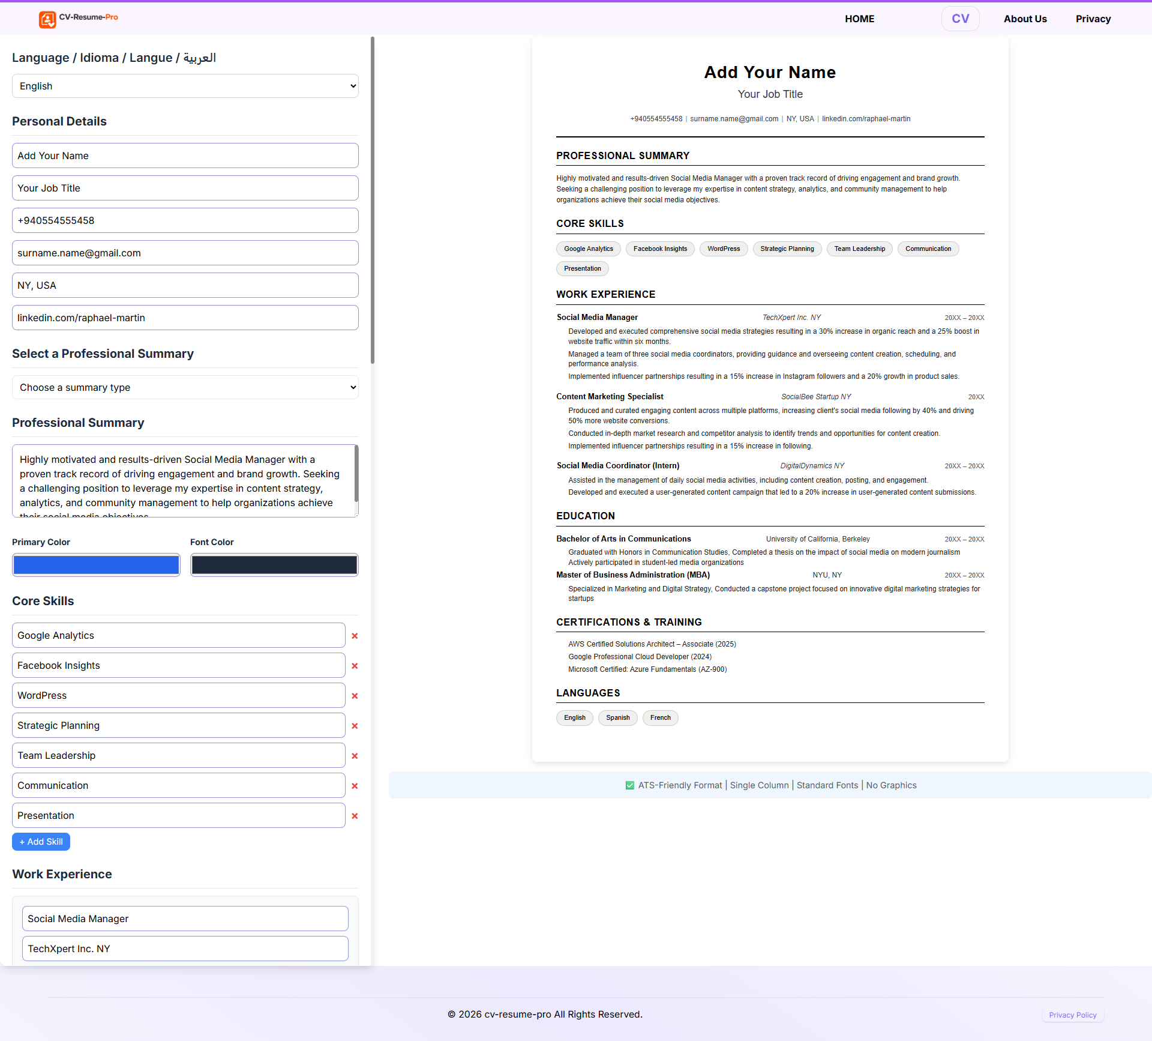
Task: Edit the email address field
Action: click(x=185, y=253)
